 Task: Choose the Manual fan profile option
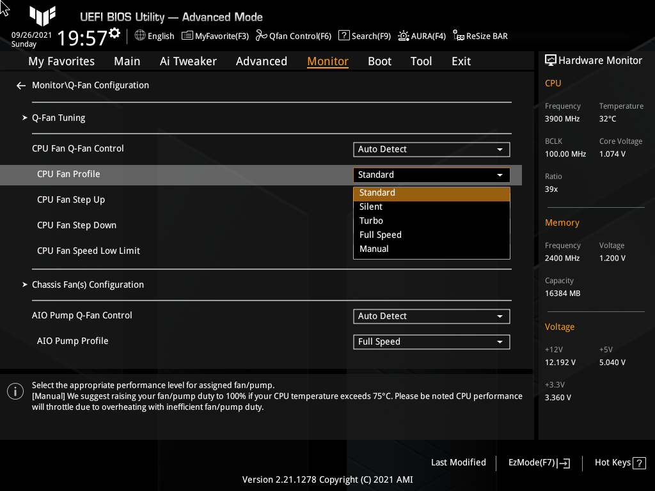coord(374,249)
